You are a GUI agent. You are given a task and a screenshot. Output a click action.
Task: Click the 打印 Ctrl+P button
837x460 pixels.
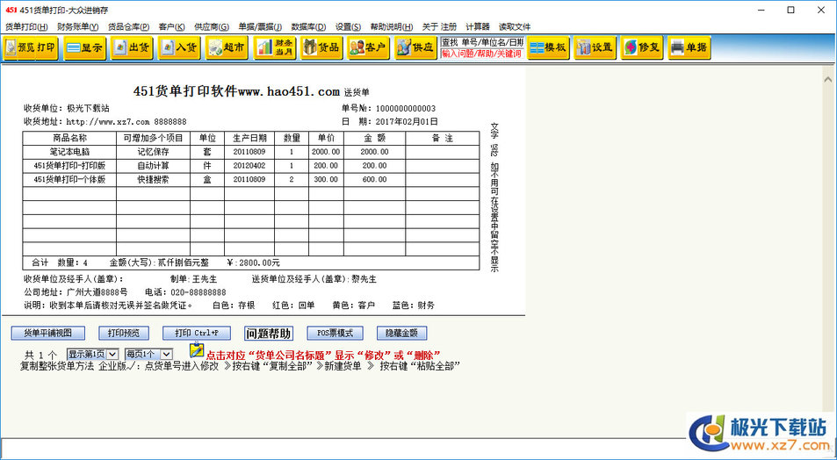coord(197,333)
